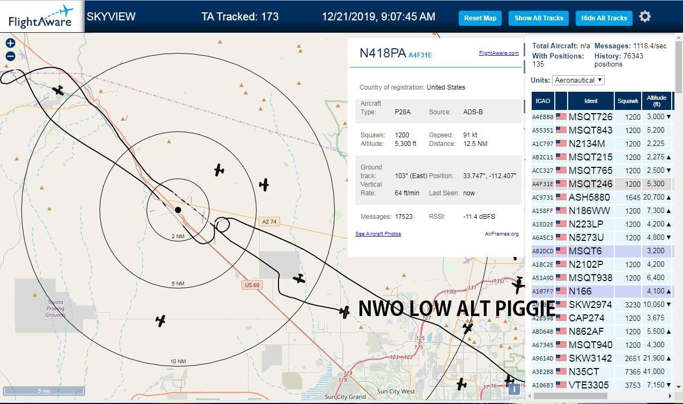The height and width of the screenshot is (404, 683).
Task: Click the US flag in MSQT726 row
Action: coord(561,116)
